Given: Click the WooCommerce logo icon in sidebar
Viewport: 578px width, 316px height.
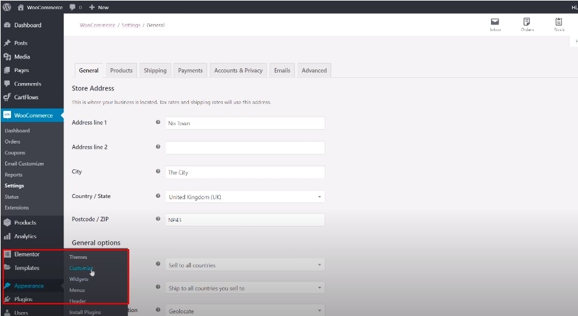Looking at the screenshot, I should pyautogui.click(x=7, y=115).
